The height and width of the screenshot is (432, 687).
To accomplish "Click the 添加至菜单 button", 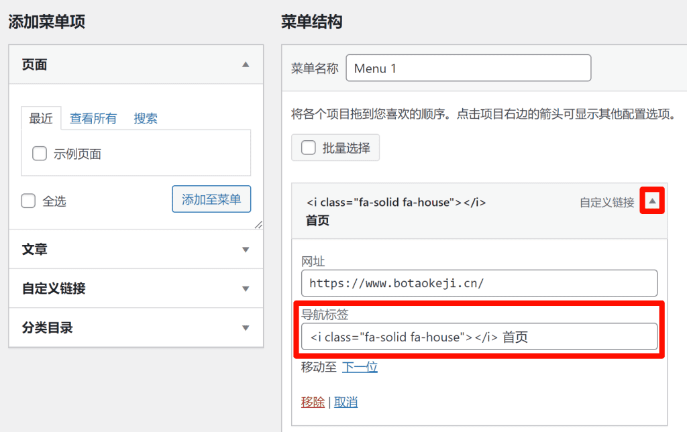I will coord(211,199).
